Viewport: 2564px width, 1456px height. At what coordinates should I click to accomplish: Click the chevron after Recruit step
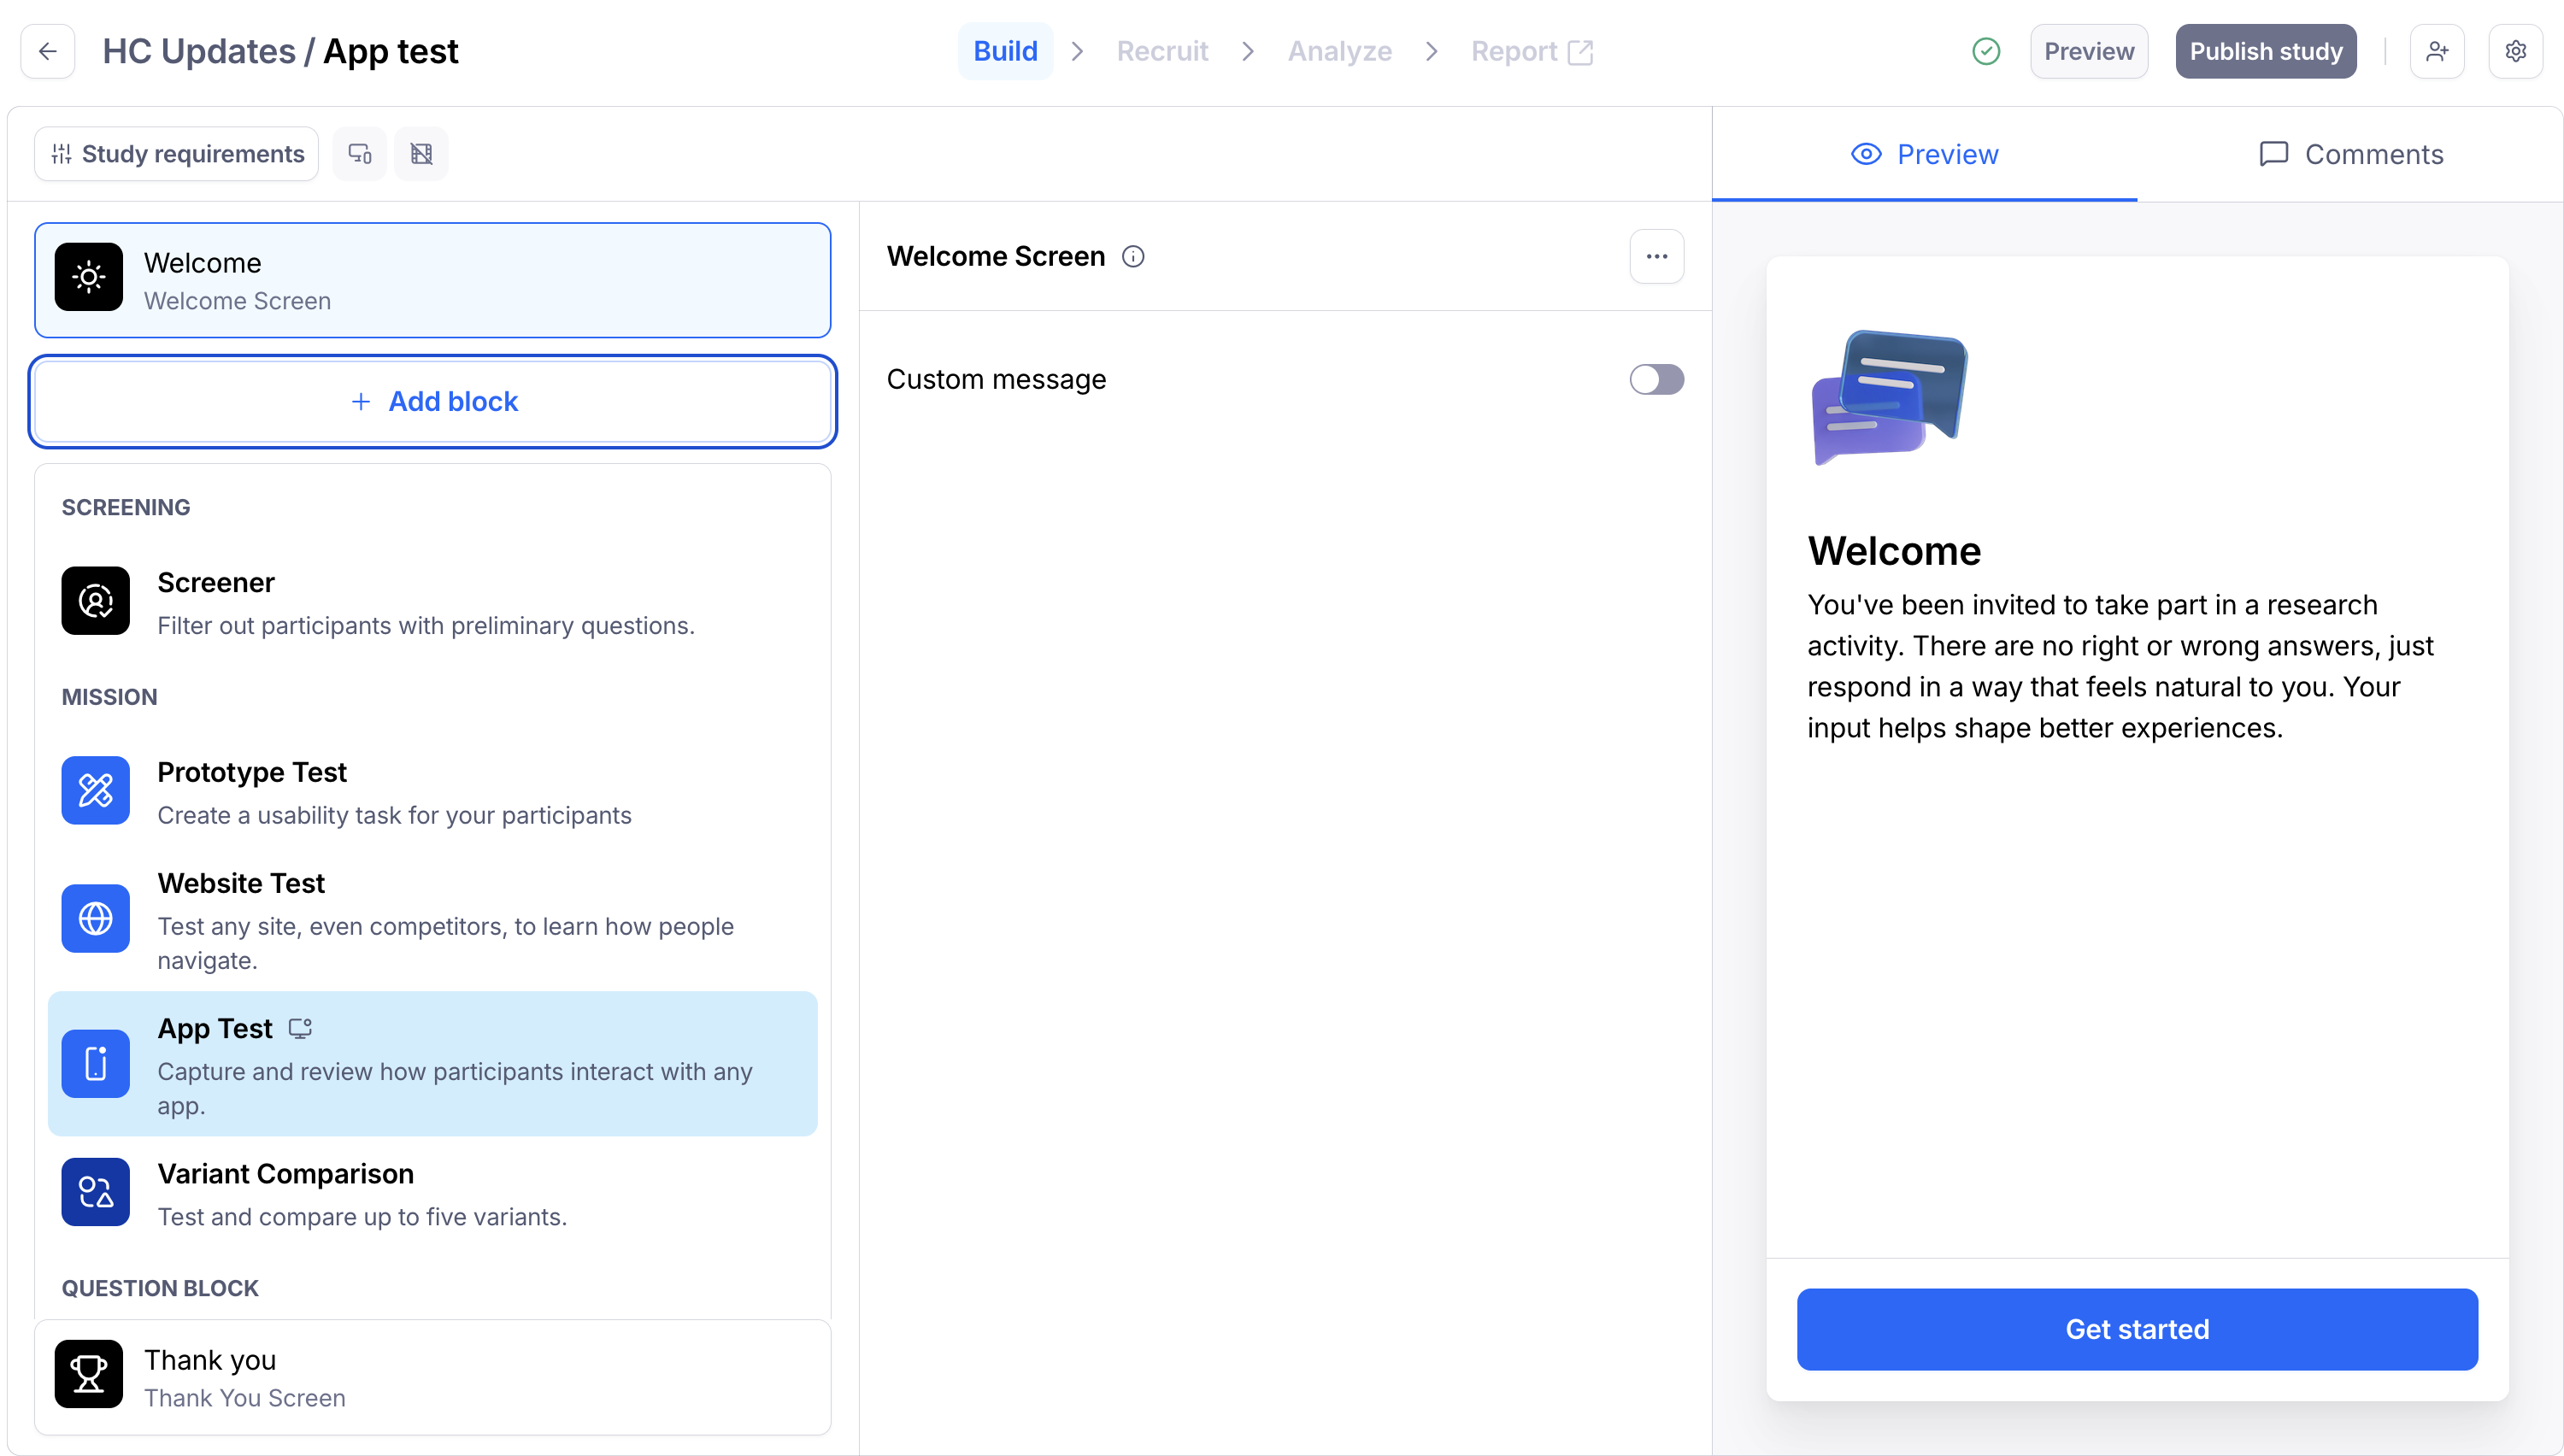pyautogui.click(x=1247, y=51)
